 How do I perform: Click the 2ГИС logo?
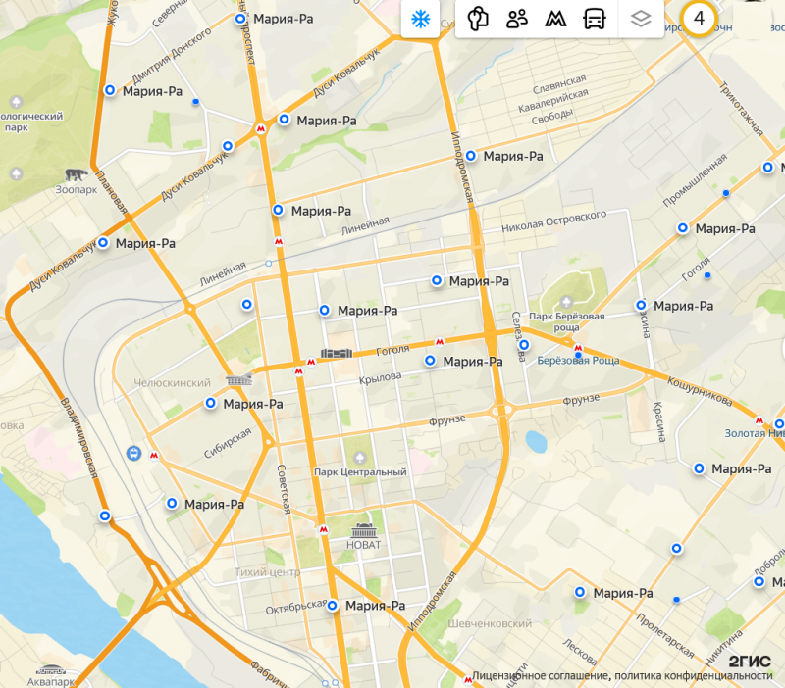tap(750, 661)
